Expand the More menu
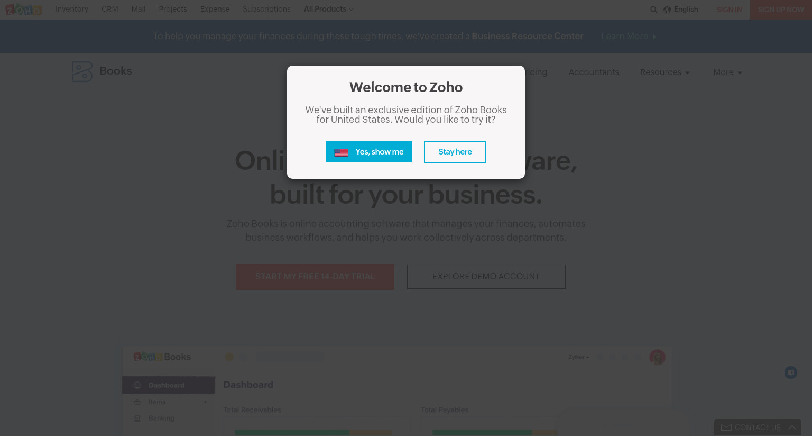The height and width of the screenshot is (436, 812). [727, 72]
